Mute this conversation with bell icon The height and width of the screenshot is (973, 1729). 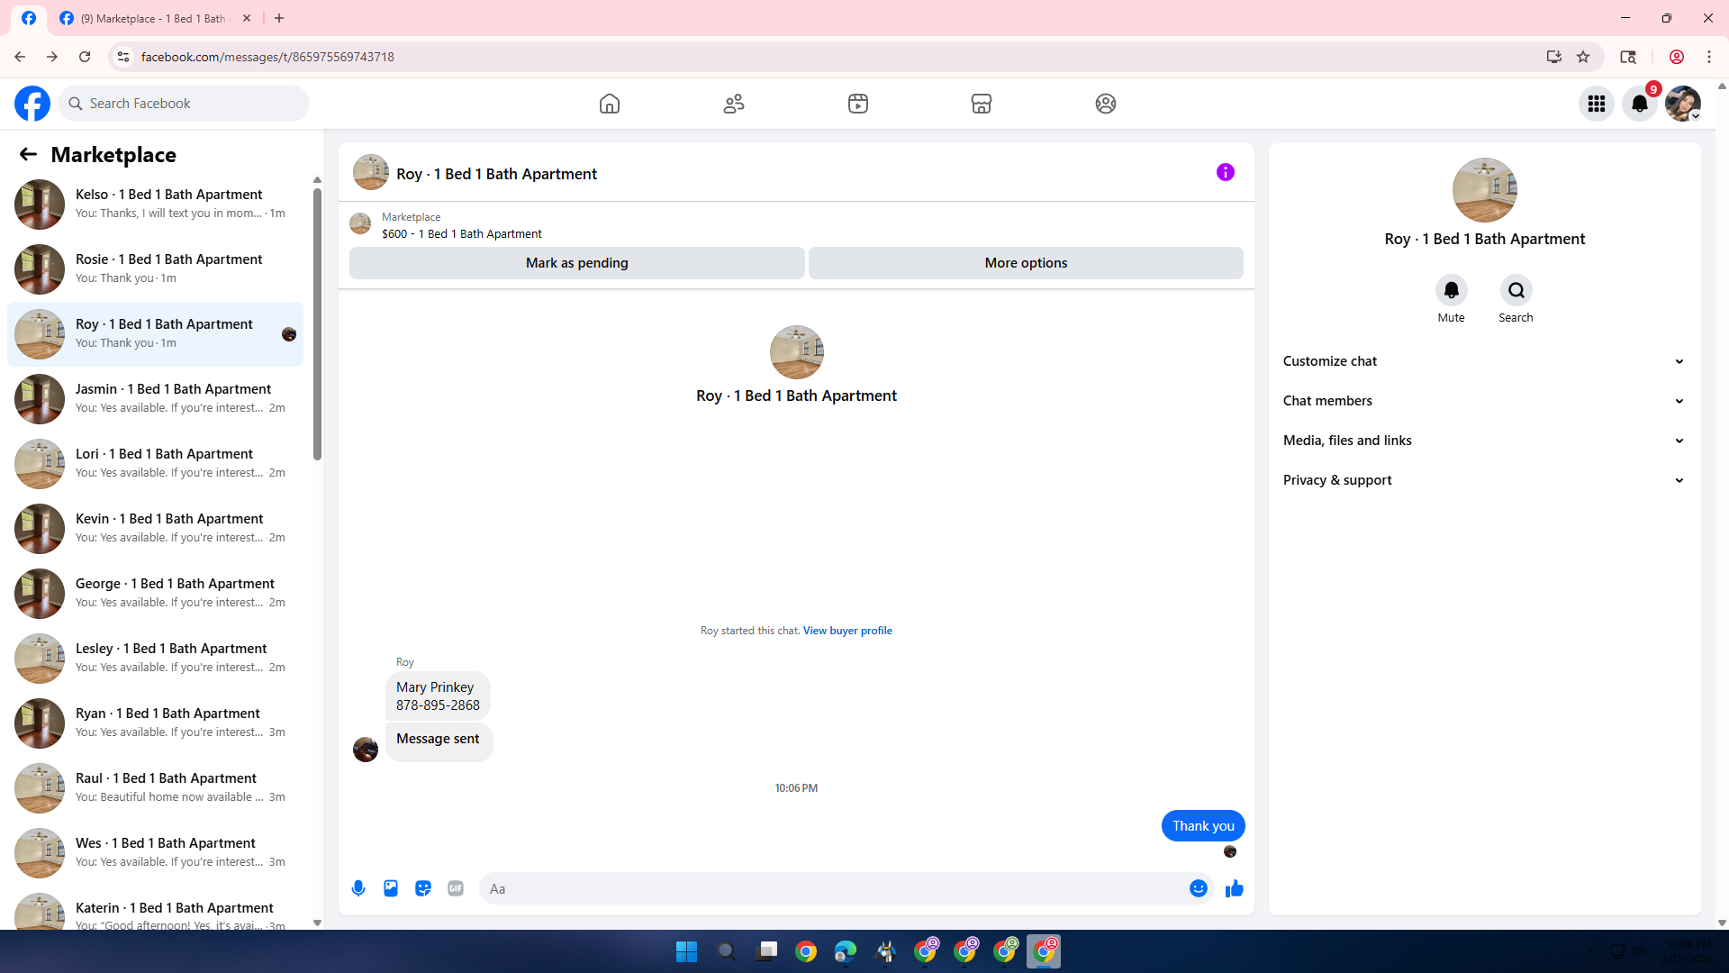[x=1451, y=290]
